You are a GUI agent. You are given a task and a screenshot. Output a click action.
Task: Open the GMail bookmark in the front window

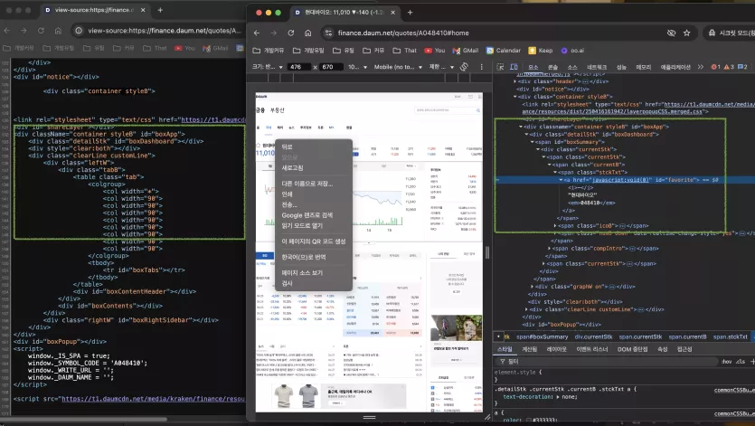[x=465, y=50]
